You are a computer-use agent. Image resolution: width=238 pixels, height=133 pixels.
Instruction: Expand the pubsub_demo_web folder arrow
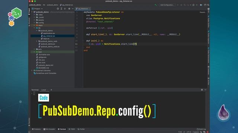(x=37, y=41)
